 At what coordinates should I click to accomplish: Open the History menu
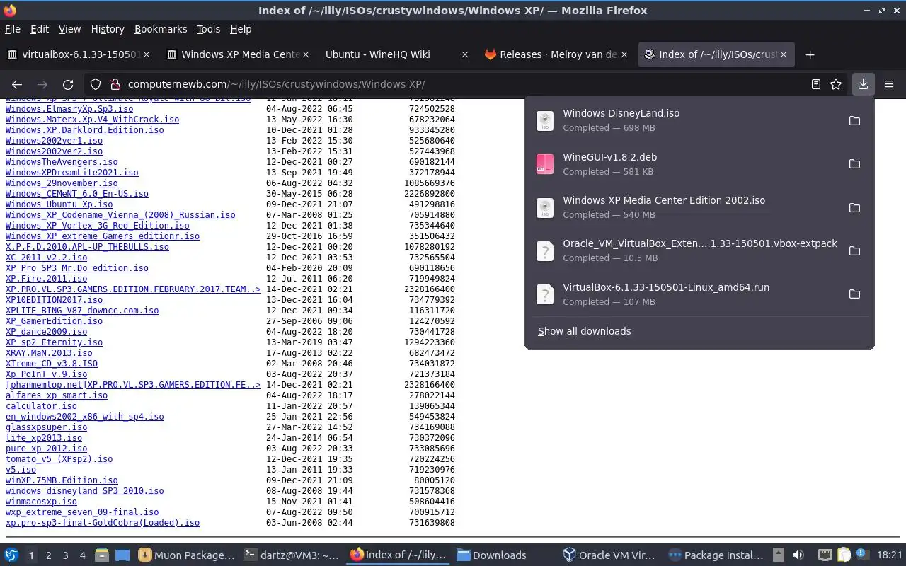coord(108,29)
